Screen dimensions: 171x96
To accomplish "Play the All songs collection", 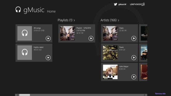I will (x=48, y=39).
